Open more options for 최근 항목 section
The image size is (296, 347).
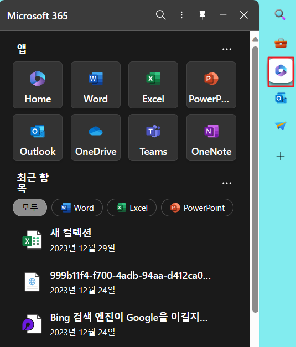227,183
